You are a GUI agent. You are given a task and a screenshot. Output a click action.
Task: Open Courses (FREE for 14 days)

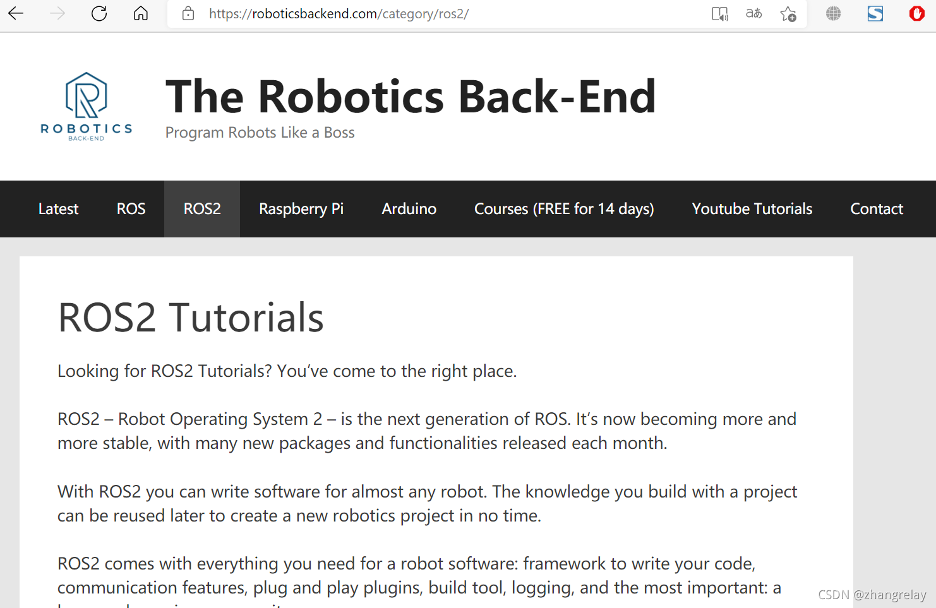point(564,209)
